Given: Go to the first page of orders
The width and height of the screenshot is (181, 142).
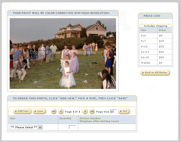Looking at the screenshot, I should tap(54, 111).
